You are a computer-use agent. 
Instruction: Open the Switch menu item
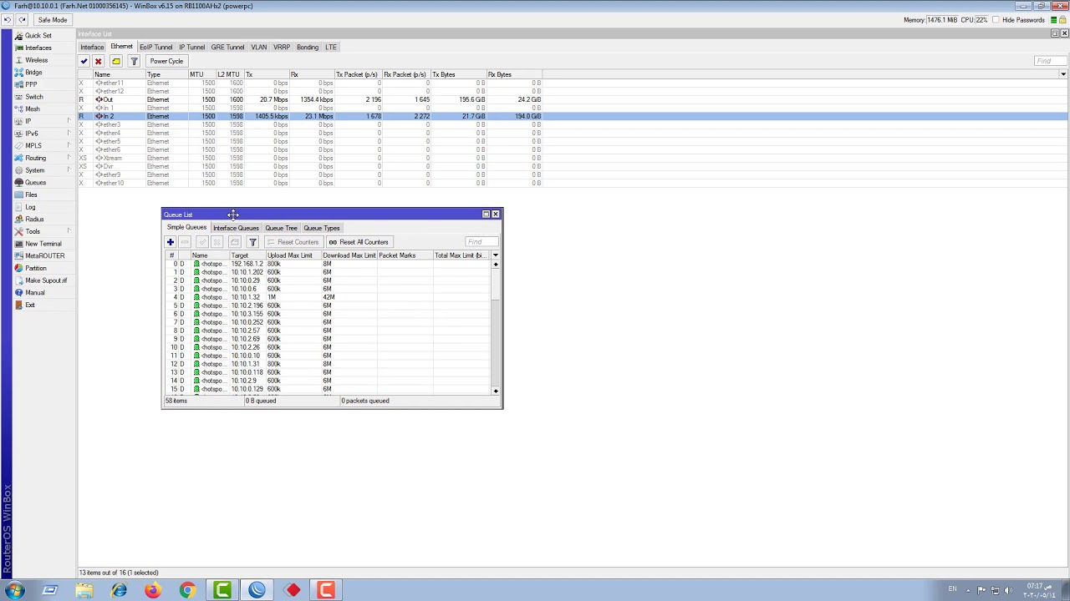pos(33,97)
